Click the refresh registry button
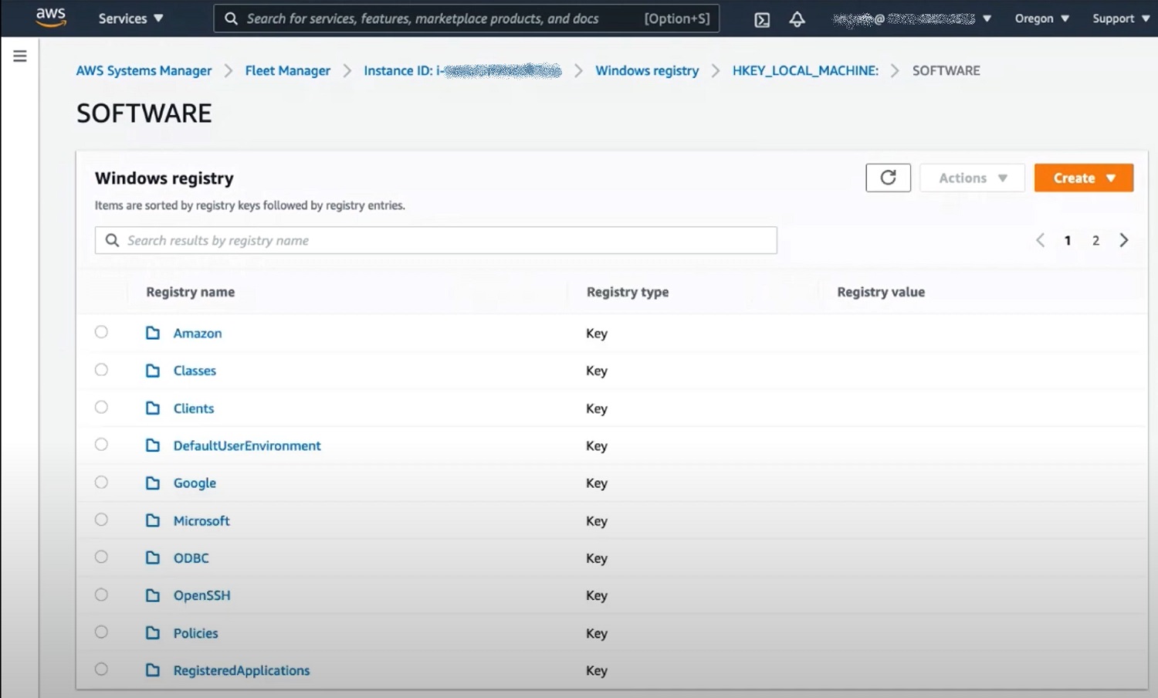The height and width of the screenshot is (698, 1158). pyautogui.click(x=888, y=178)
